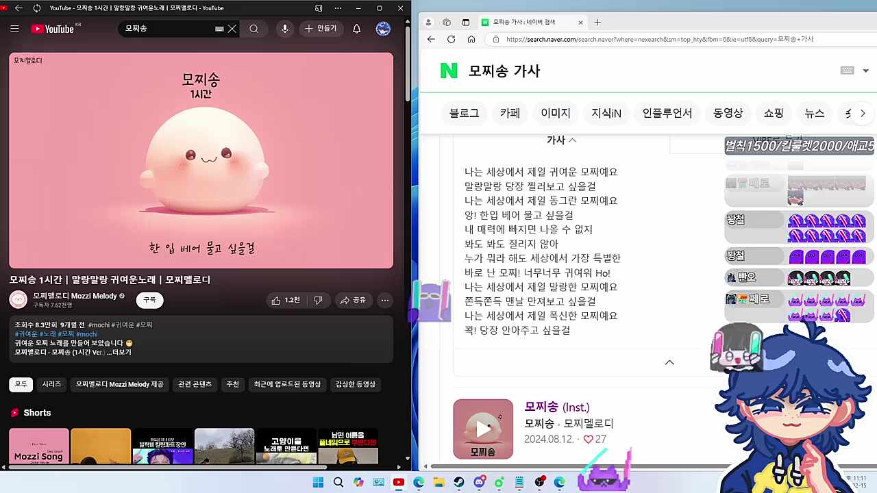Play the 모찌송 1시간 video player
This screenshot has width=877, height=493.
tap(201, 161)
